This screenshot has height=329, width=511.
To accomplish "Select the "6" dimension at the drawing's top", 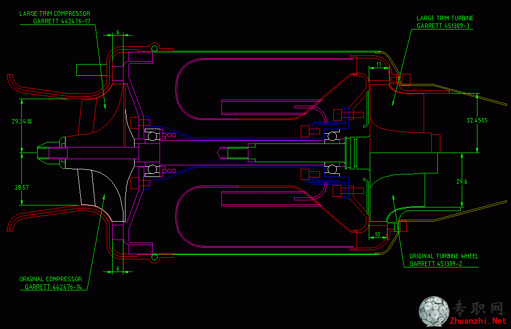I will pos(118,33).
